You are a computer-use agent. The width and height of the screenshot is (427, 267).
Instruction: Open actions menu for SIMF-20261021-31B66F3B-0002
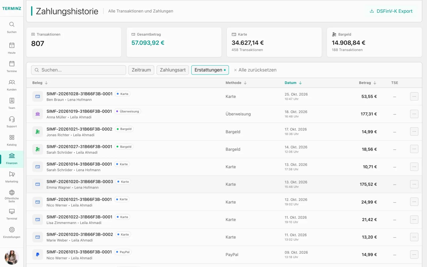click(x=414, y=132)
